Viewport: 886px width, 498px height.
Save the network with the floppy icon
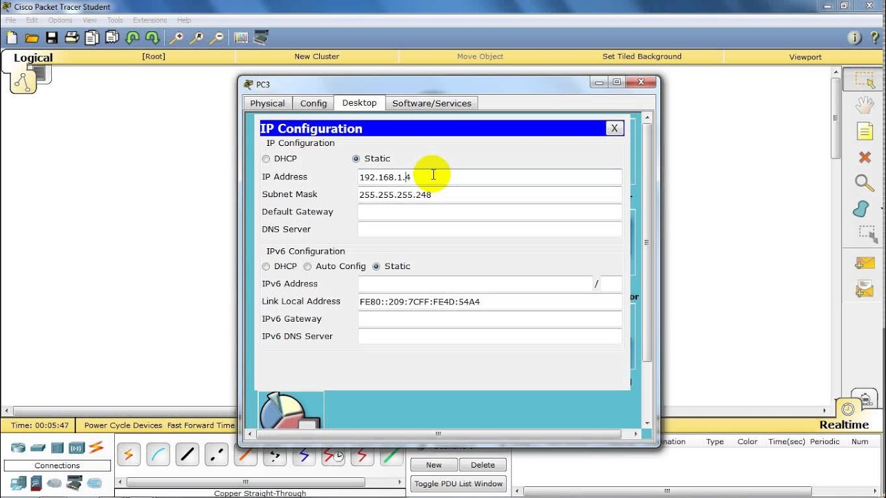coord(52,38)
